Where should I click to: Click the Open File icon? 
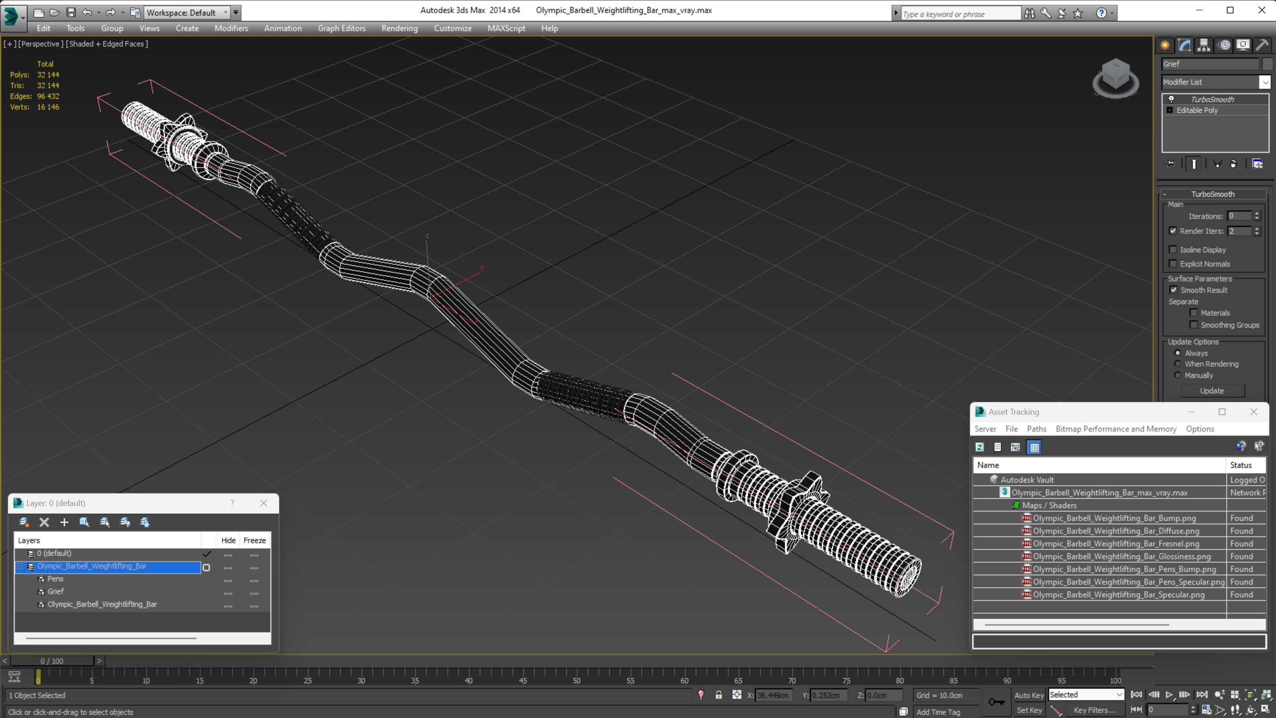(55, 13)
